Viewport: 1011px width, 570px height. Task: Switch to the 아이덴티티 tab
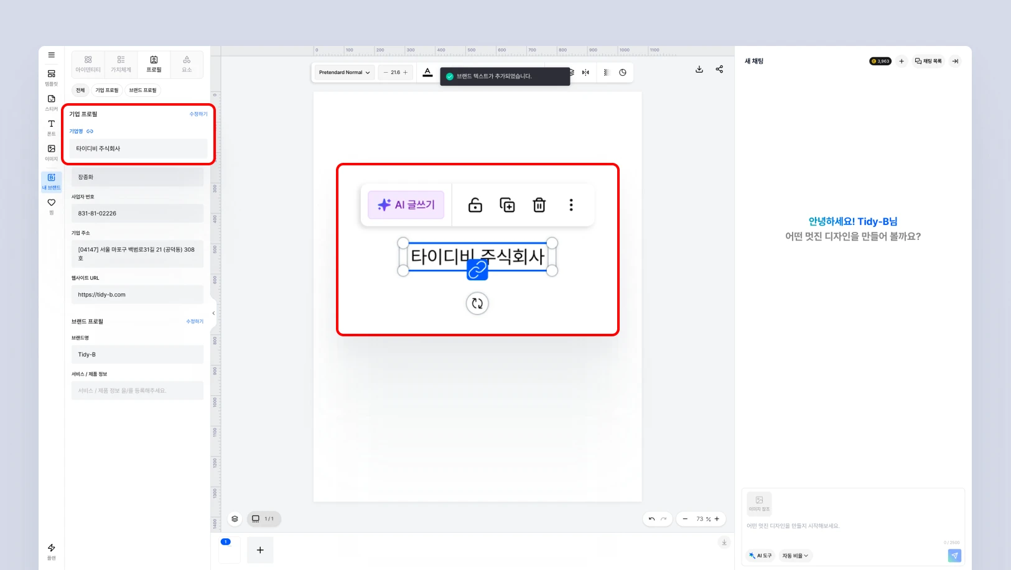[x=88, y=64]
